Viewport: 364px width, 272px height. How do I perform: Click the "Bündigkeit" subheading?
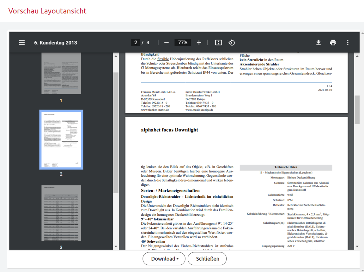(150, 54)
